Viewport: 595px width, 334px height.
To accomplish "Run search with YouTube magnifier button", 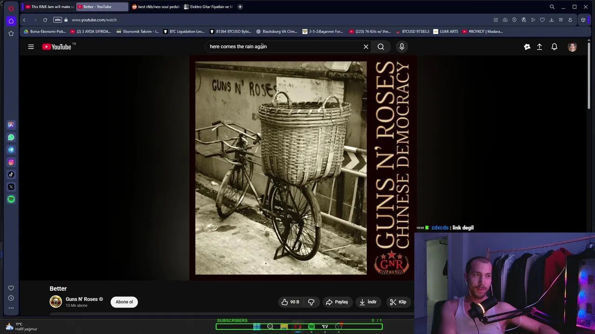I will [x=381, y=47].
